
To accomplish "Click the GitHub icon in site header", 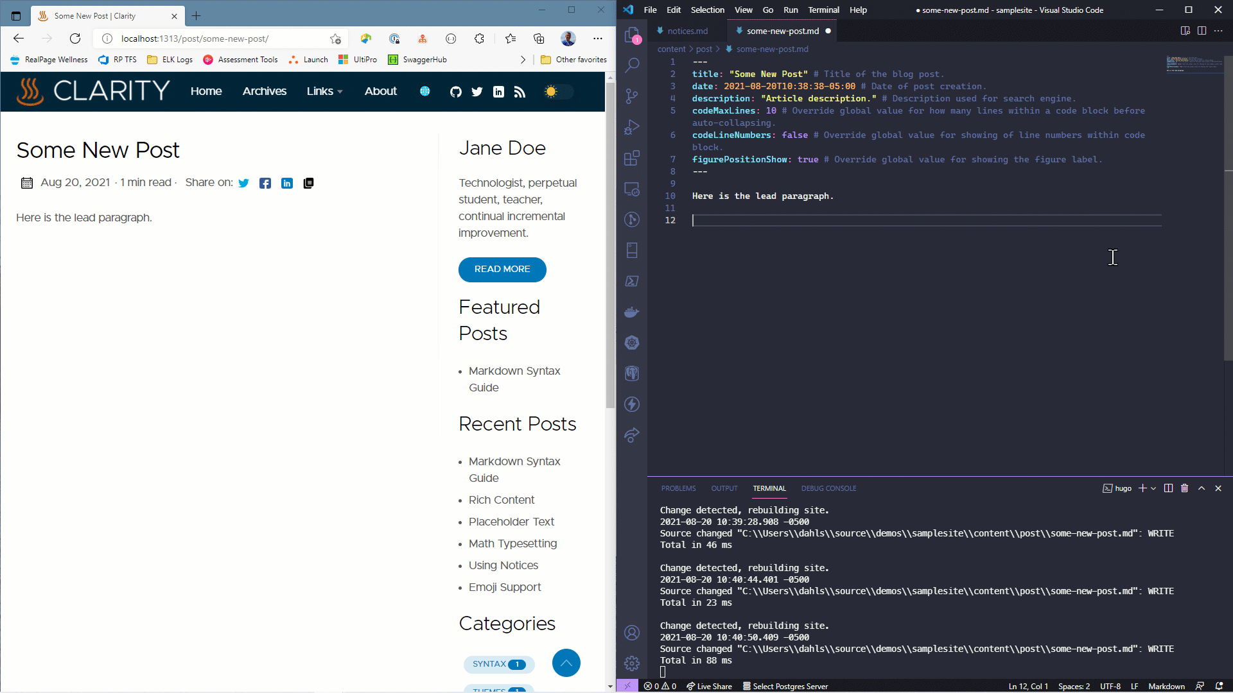I will (x=455, y=92).
